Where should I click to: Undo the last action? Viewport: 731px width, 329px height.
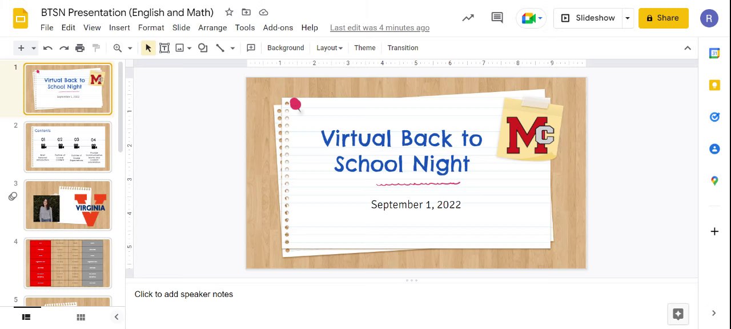pyautogui.click(x=48, y=48)
